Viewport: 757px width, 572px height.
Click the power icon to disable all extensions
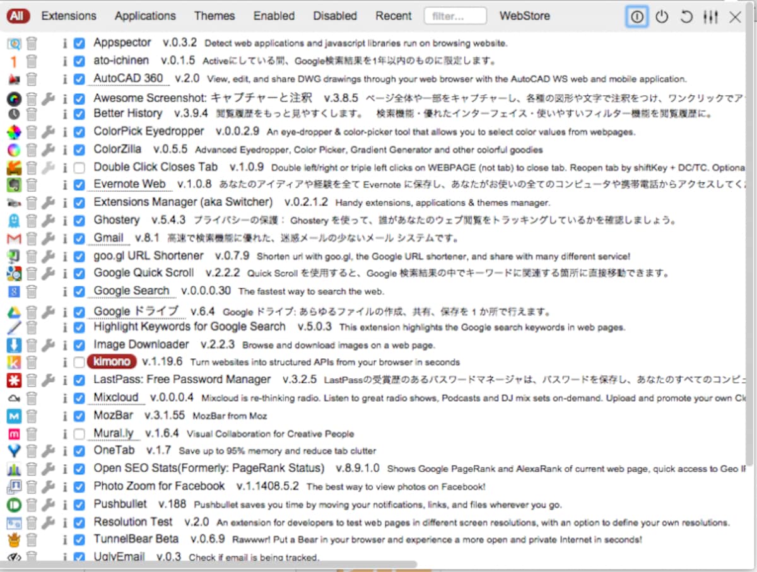tap(662, 17)
